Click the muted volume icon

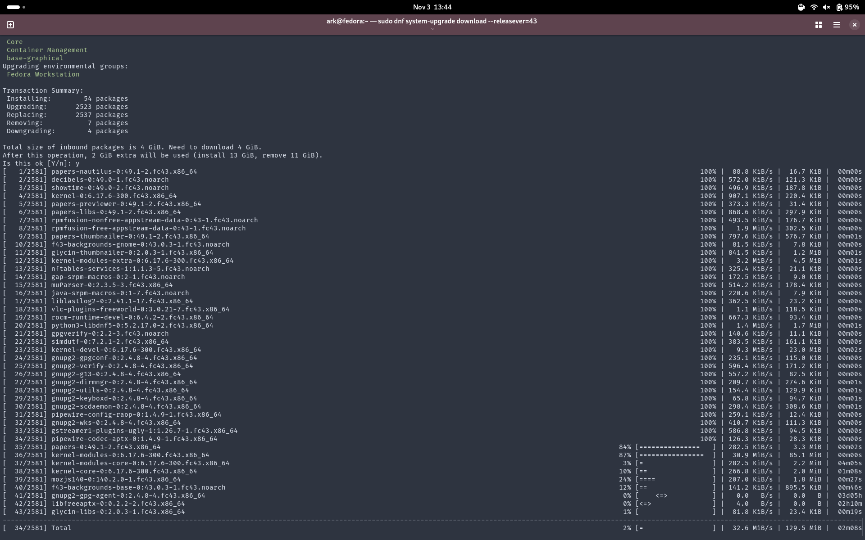826,7
